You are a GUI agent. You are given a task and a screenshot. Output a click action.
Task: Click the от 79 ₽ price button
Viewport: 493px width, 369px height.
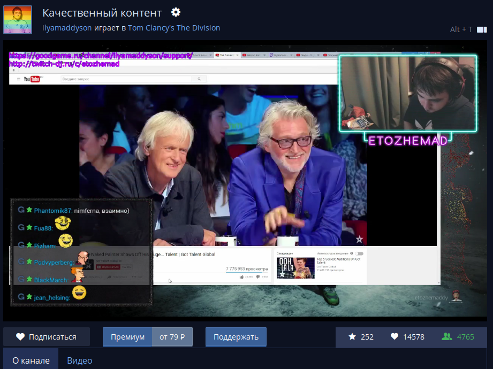click(x=172, y=337)
